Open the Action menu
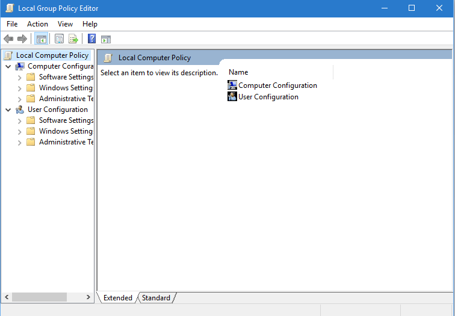 37,24
